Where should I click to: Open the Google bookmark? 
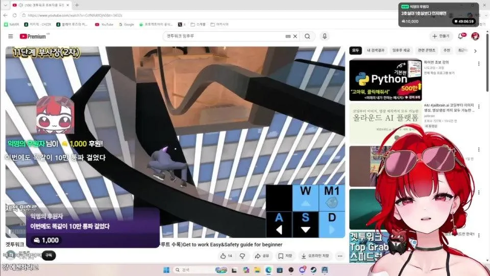point(126,24)
